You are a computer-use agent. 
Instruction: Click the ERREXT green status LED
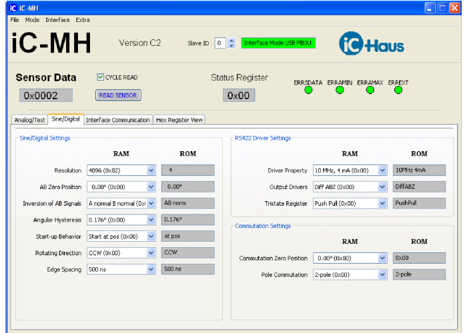pos(398,90)
